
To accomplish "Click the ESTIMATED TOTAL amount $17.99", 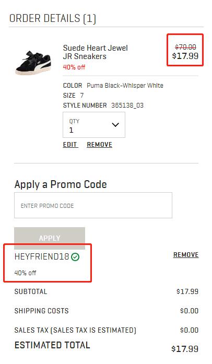I will 185,349.
